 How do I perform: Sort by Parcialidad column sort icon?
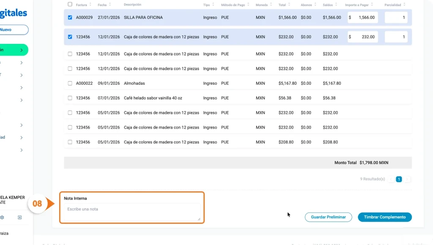pyautogui.click(x=405, y=5)
